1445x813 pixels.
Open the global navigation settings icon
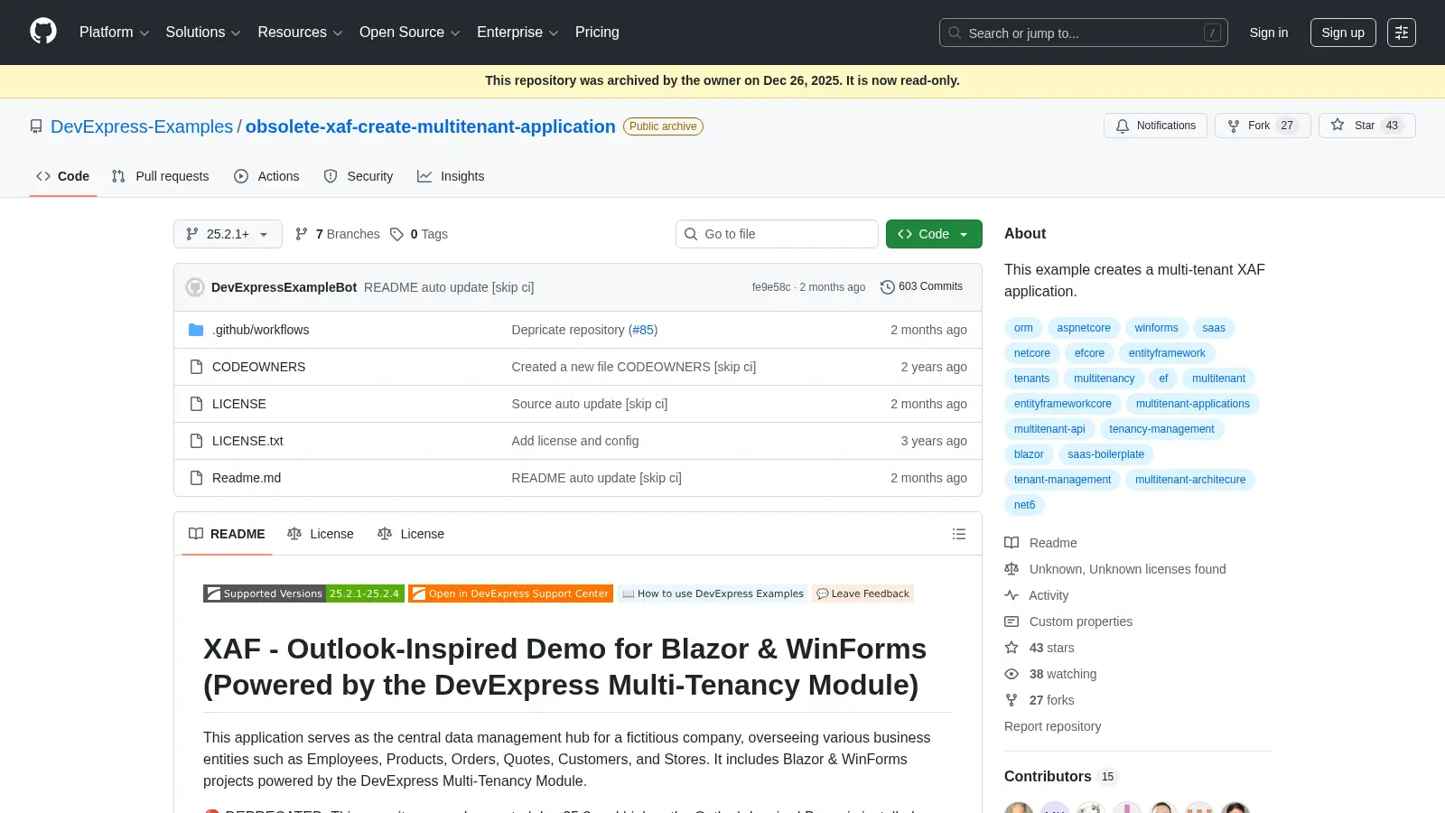(1401, 33)
